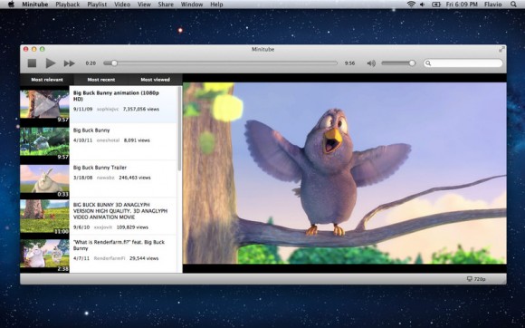Viewport: 525px width, 328px height.
Task: Skip to next video with fast-forward icon
Action: pos(70,63)
